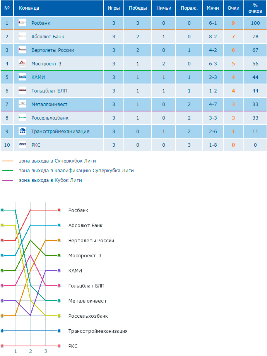Click the yellow end marker beside Россельхозбанк in chart
The image size is (267, 356).
59,316
